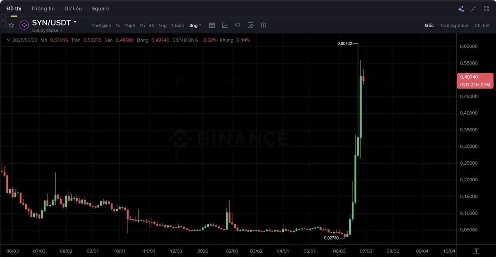Reset the price scale icon at bottom right
The image size is (496, 257).
coord(477,251)
